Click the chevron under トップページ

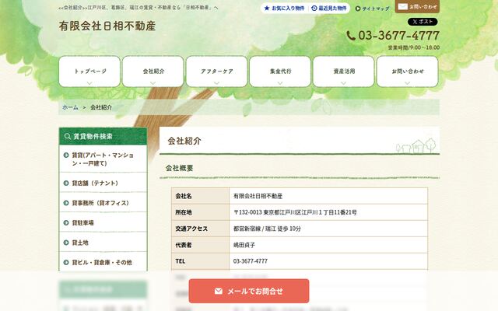[89, 83]
